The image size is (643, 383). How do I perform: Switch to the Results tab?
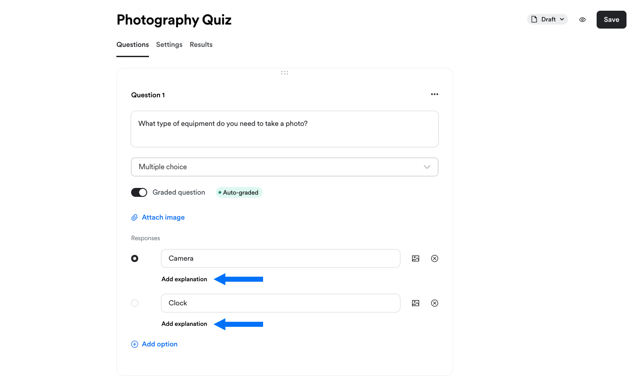pyautogui.click(x=201, y=45)
